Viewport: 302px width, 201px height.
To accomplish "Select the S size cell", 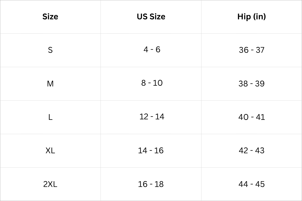I will pos(50,50).
